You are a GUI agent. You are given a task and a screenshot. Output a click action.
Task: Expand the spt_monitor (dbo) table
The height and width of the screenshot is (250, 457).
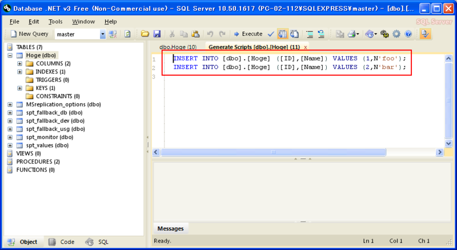coord(10,137)
